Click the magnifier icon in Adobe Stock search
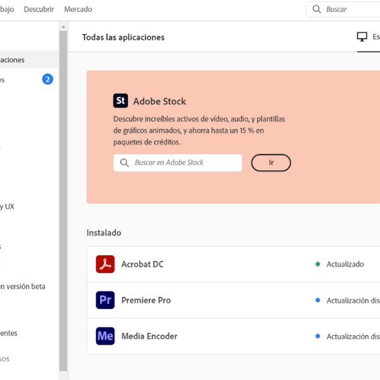Screen dimensions: 380x380 pos(124,163)
